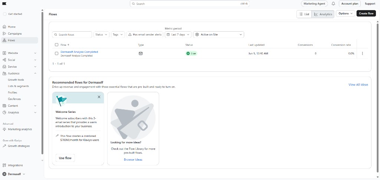The height and width of the screenshot is (180, 380).
Task: Click the Support link
Action: tap(370, 4)
